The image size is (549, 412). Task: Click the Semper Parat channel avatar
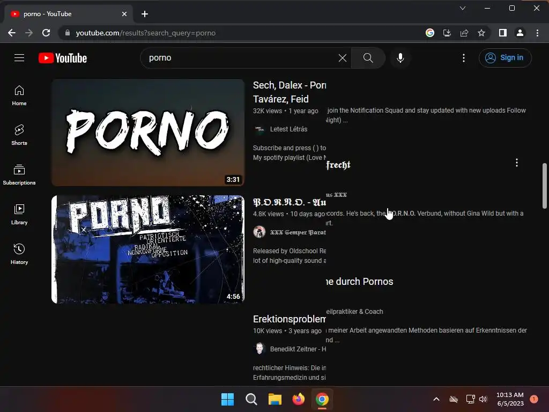[259, 232]
